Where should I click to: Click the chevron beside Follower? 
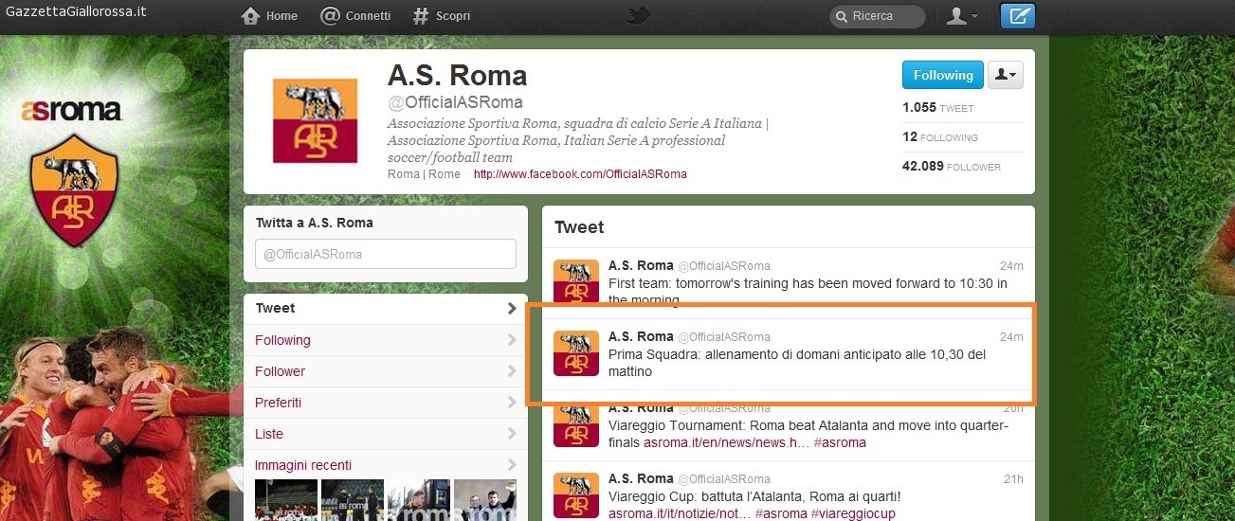(x=512, y=371)
